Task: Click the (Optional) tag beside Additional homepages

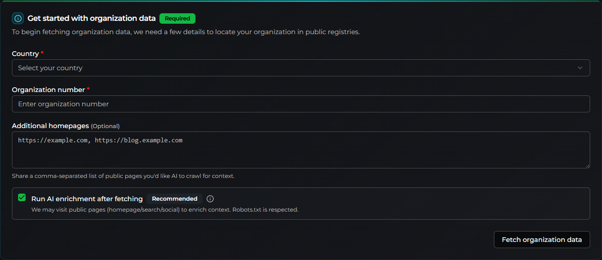Action: coord(105,126)
